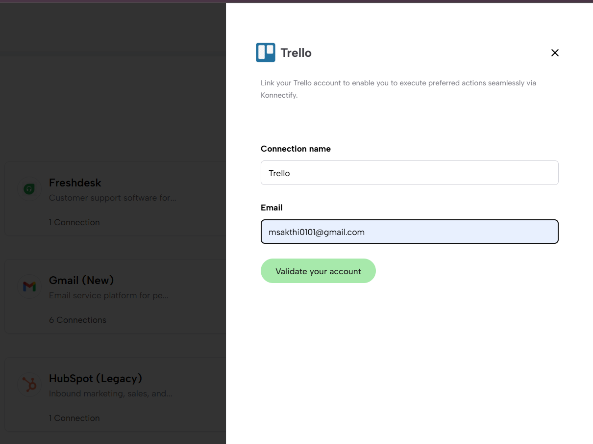Open the Gmail (New) card title
Viewport: 593px width, 444px height.
[x=81, y=280]
